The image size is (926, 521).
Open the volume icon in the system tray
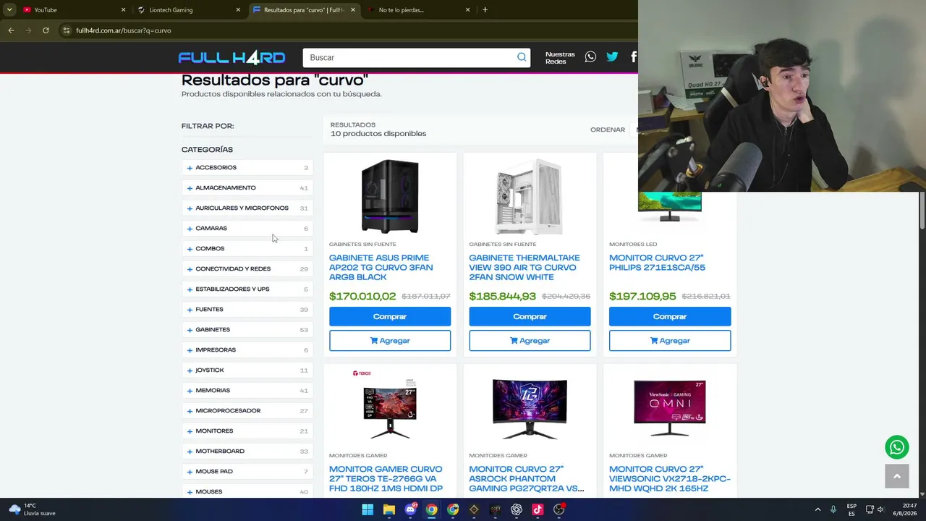coord(880,509)
